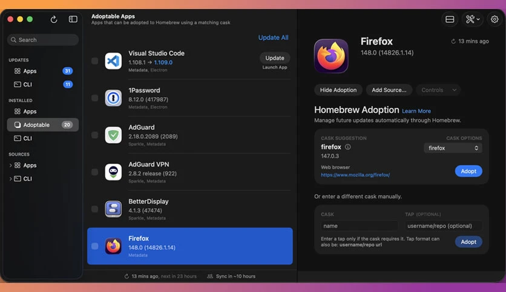Click Launch App under Update button
The image size is (506, 292).
tap(275, 67)
